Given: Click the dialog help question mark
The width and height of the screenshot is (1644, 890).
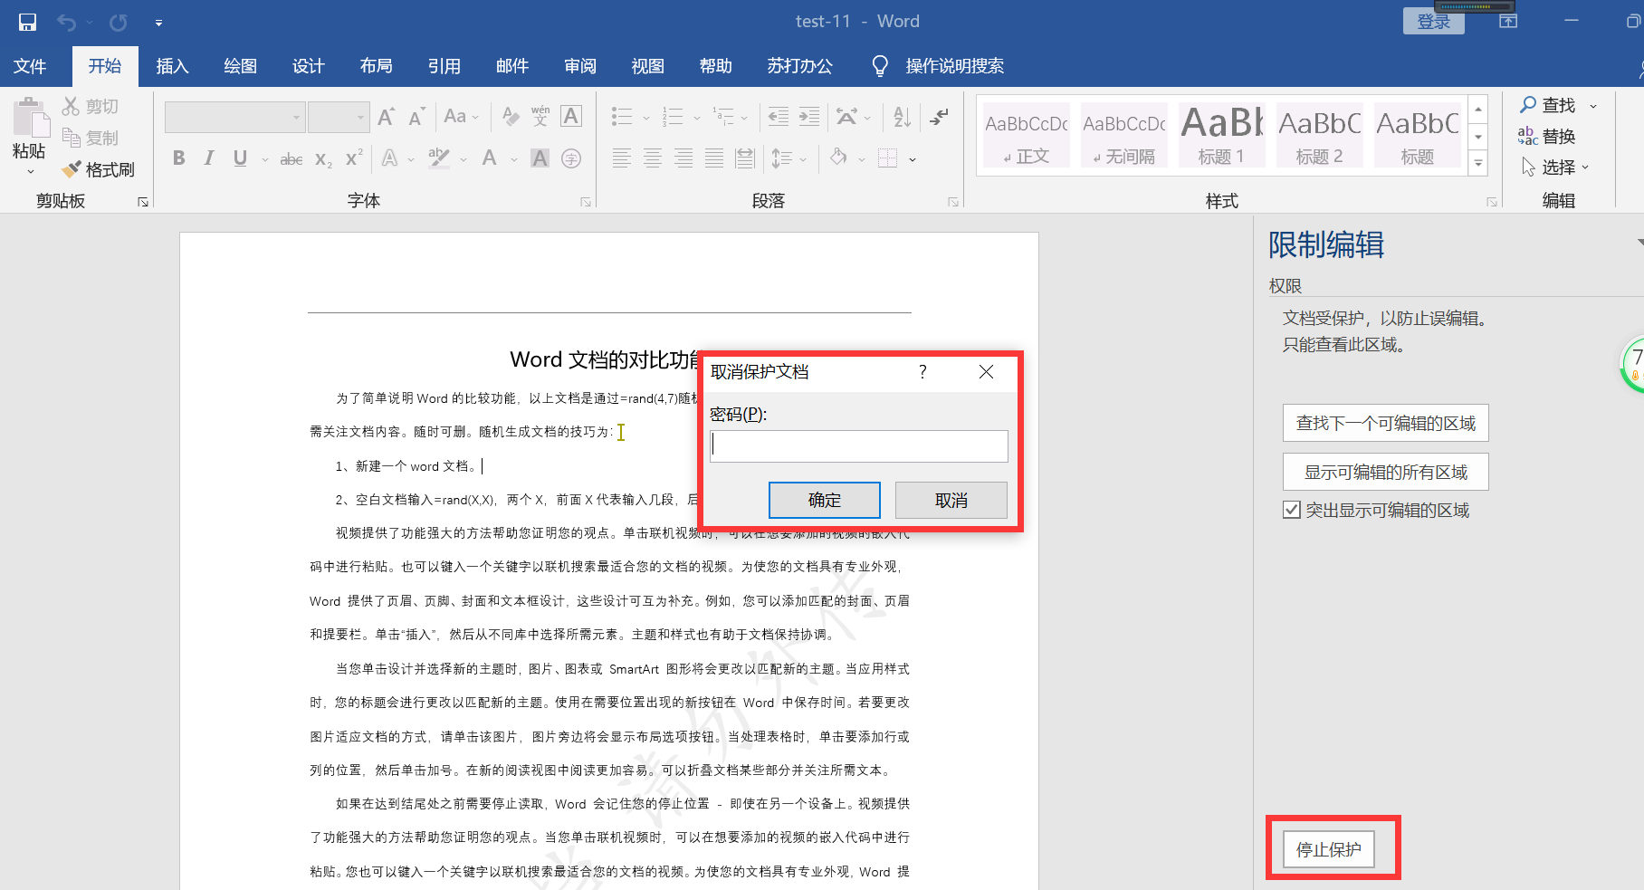Looking at the screenshot, I should click(x=922, y=372).
